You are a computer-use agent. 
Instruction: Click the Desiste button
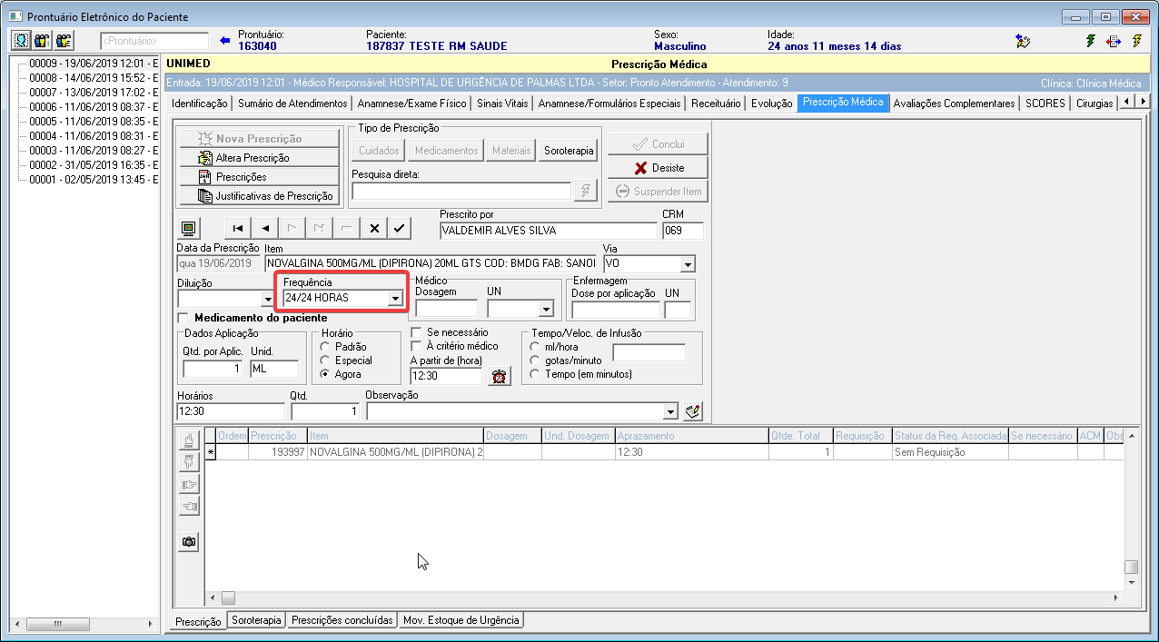click(658, 168)
